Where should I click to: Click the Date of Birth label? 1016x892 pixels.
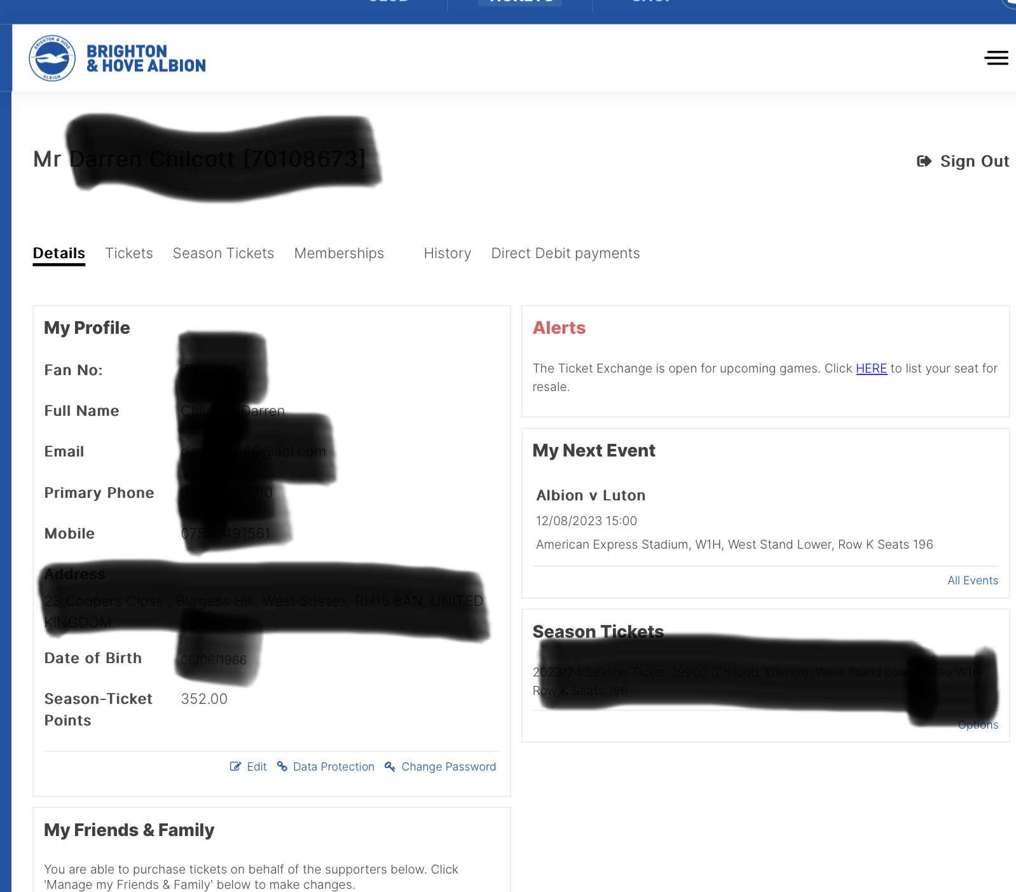(x=93, y=658)
